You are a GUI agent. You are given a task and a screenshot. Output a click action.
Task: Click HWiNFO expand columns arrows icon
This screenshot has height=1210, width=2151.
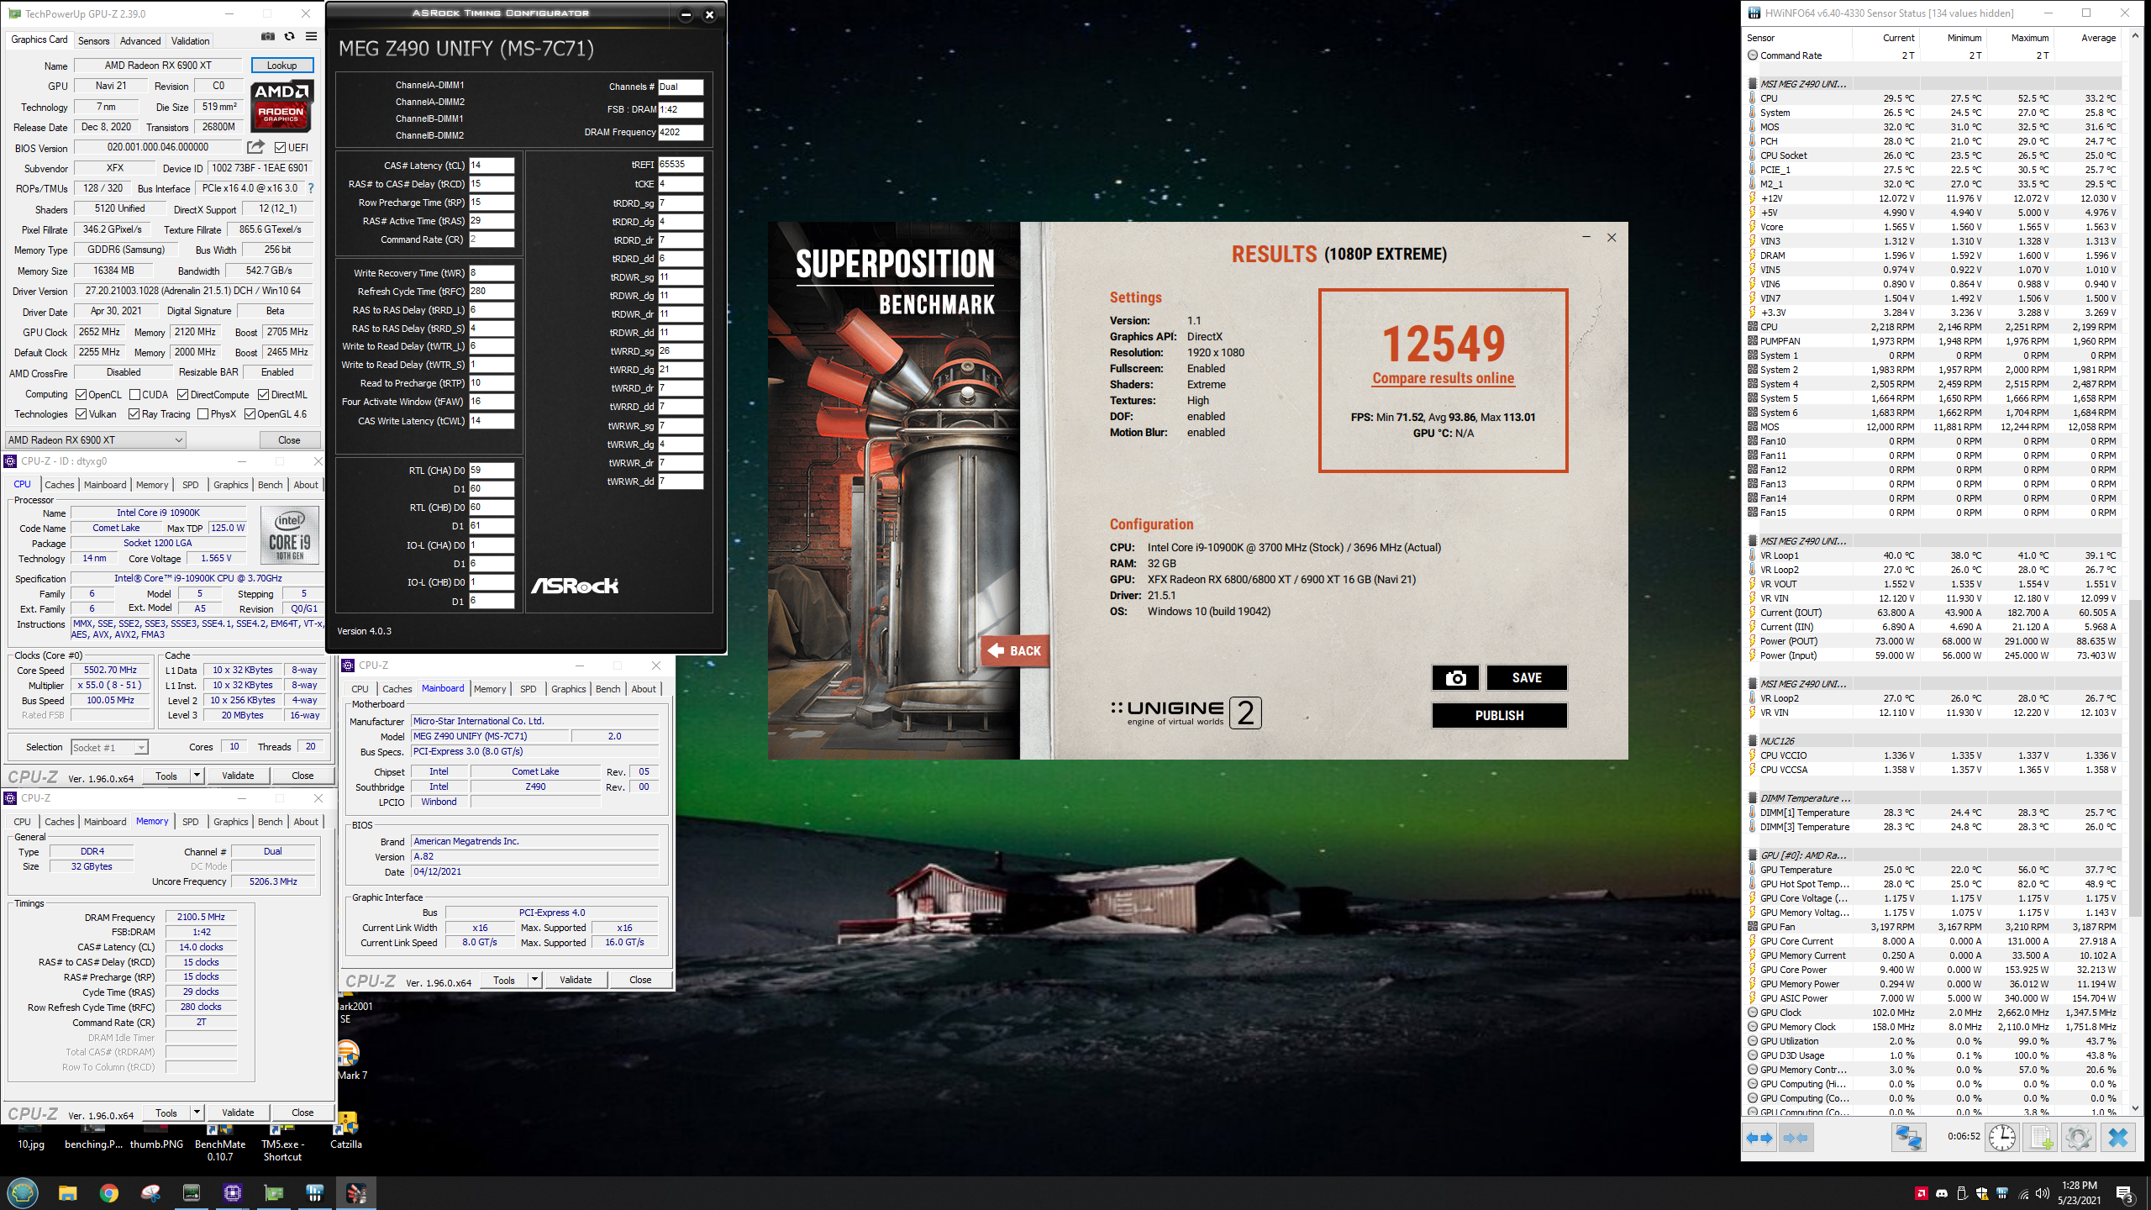[1759, 1138]
